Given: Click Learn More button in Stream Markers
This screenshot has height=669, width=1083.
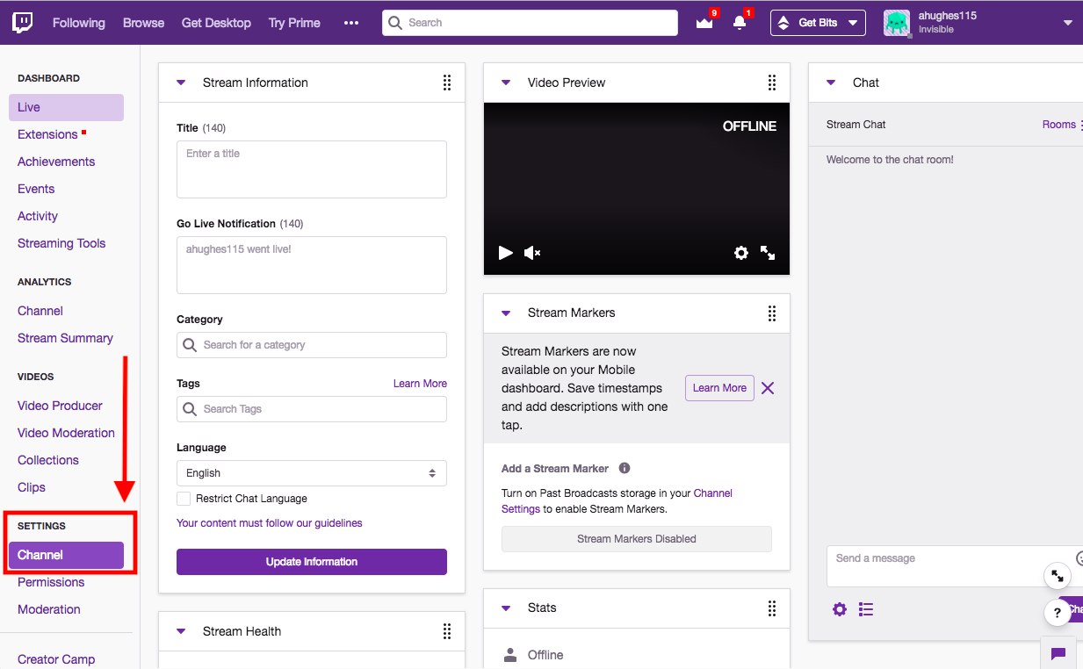Looking at the screenshot, I should tap(719, 388).
